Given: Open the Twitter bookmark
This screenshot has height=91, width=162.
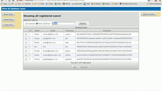Looking at the screenshot, I should tap(49, 4).
